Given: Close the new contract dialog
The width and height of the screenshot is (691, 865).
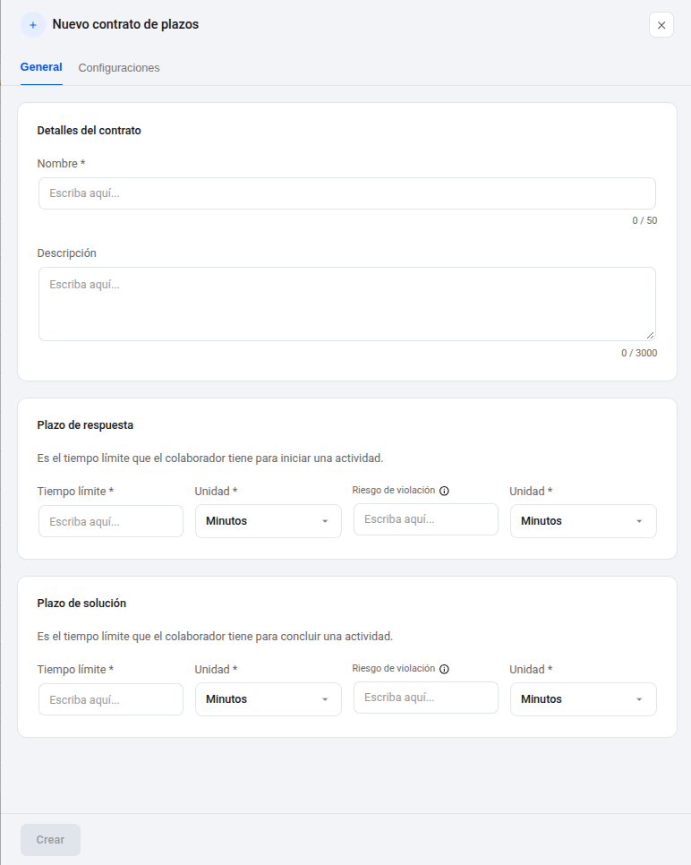Looking at the screenshot, I should (x=661, y=25).
